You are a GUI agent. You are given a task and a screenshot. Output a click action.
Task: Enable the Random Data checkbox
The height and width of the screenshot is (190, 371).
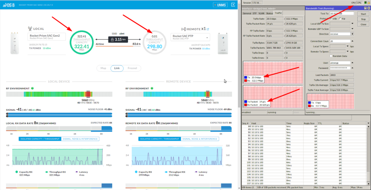click(x=331, y=56)
